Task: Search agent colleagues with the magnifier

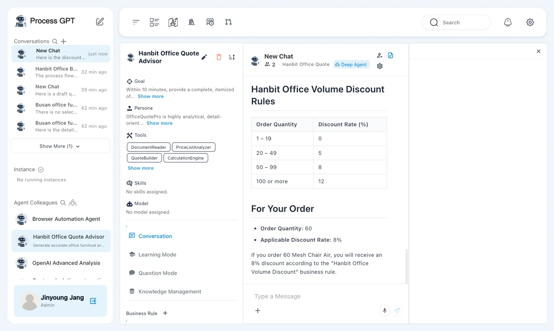Action: pyautogui.click(x=63, y=203)
